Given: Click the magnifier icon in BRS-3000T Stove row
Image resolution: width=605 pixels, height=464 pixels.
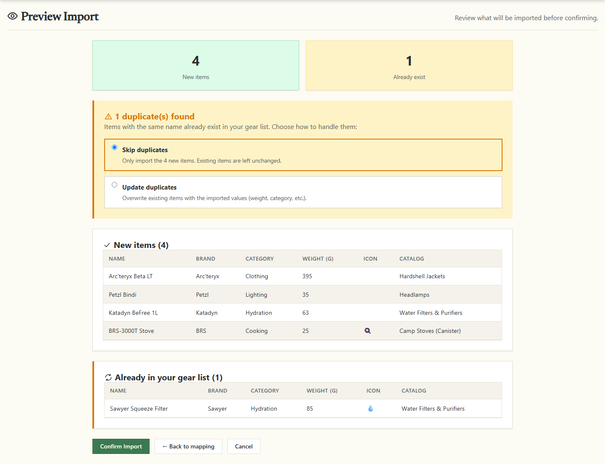Looking at the screenshot, I should [368, 331].
